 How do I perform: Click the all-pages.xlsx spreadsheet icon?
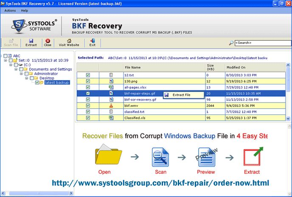(x=111, y=87)
